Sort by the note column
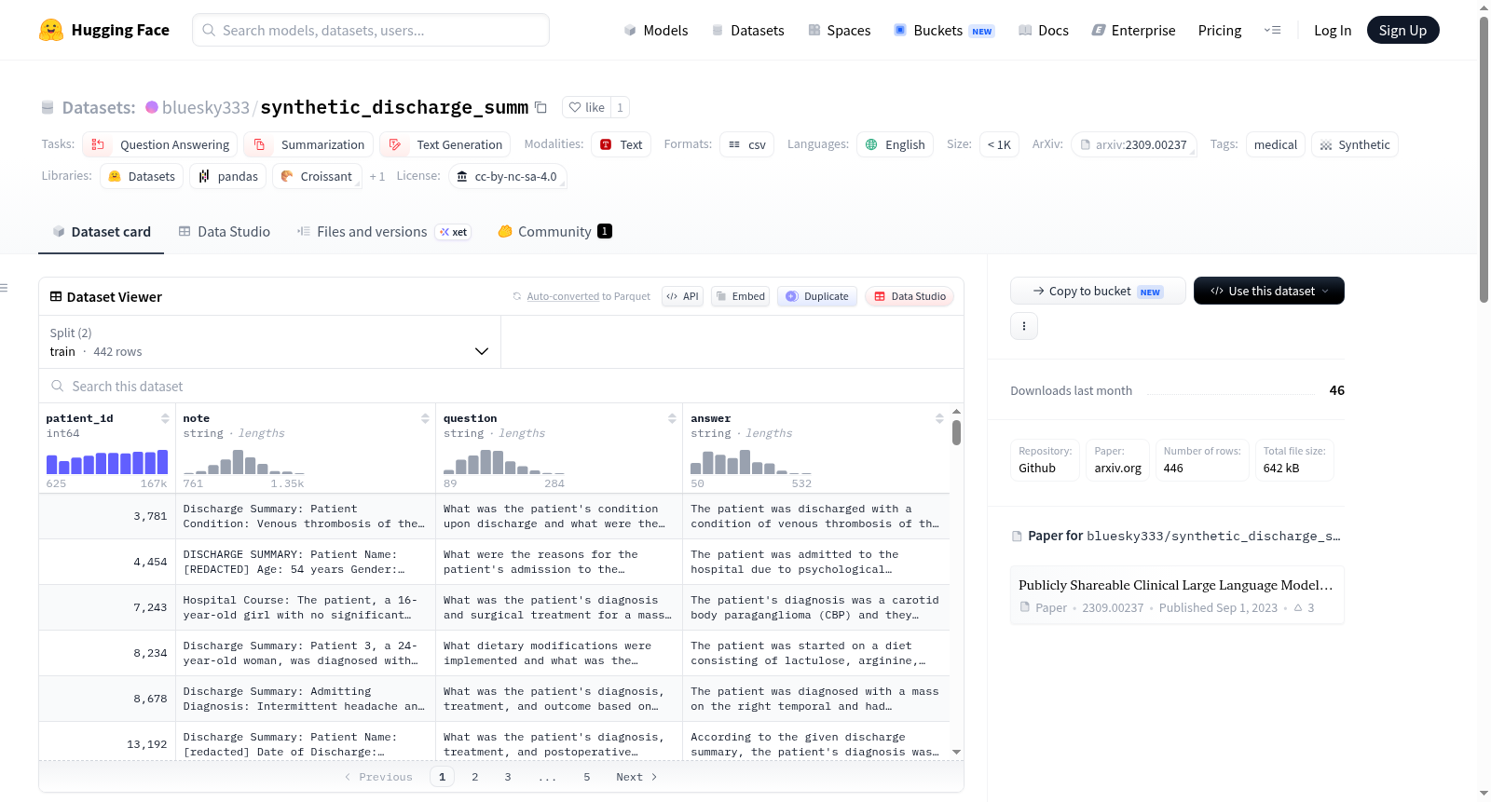 pos(425,418)
